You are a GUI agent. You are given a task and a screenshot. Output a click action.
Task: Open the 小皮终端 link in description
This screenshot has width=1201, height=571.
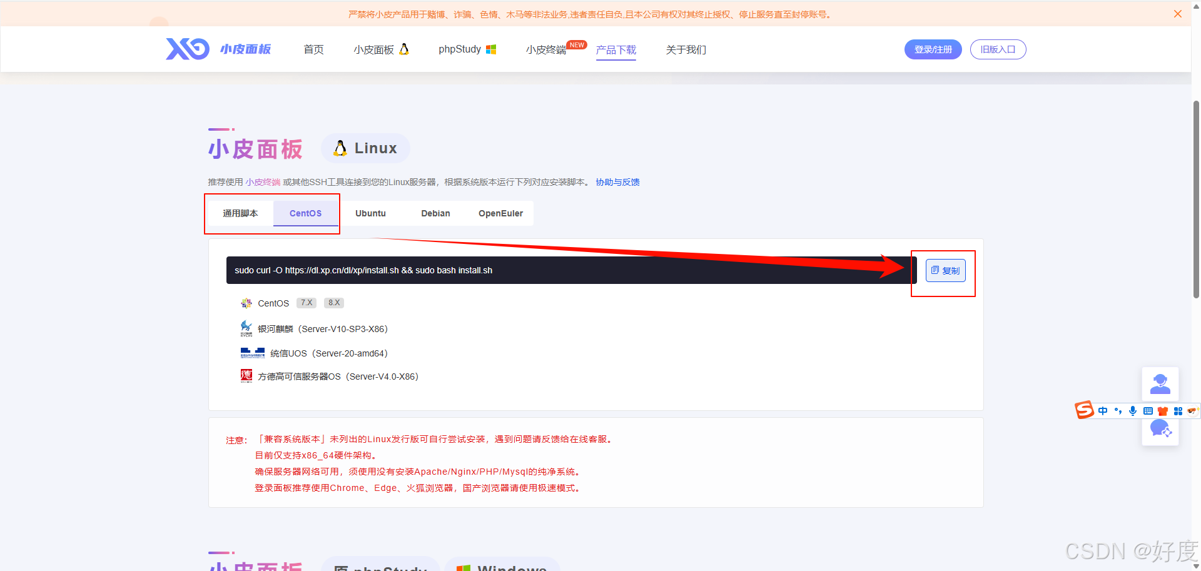pos(263,182)
